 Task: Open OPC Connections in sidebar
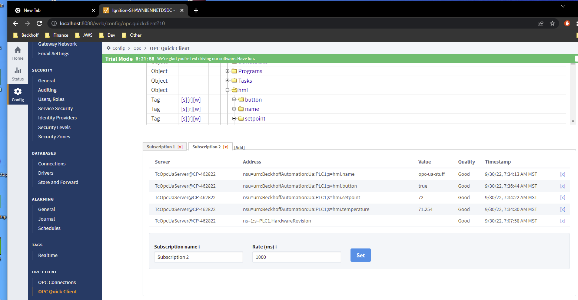[x=57, y=283]
